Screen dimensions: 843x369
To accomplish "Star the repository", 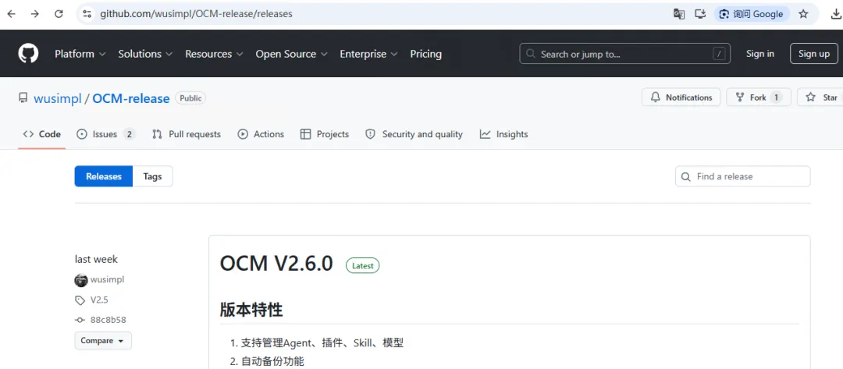I will click(821, 98).
